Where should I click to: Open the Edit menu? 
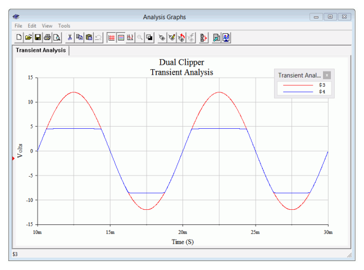click(32, 26)
